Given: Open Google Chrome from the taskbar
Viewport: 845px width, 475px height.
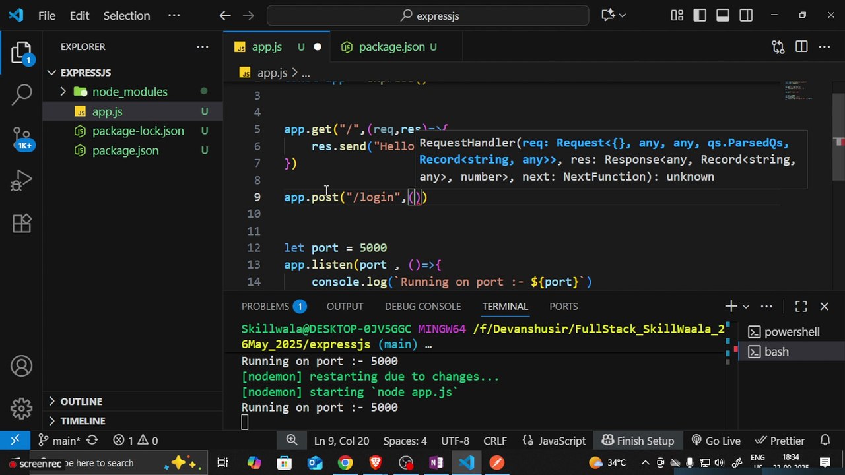Looking at the screenshot, I should (345, 463).
